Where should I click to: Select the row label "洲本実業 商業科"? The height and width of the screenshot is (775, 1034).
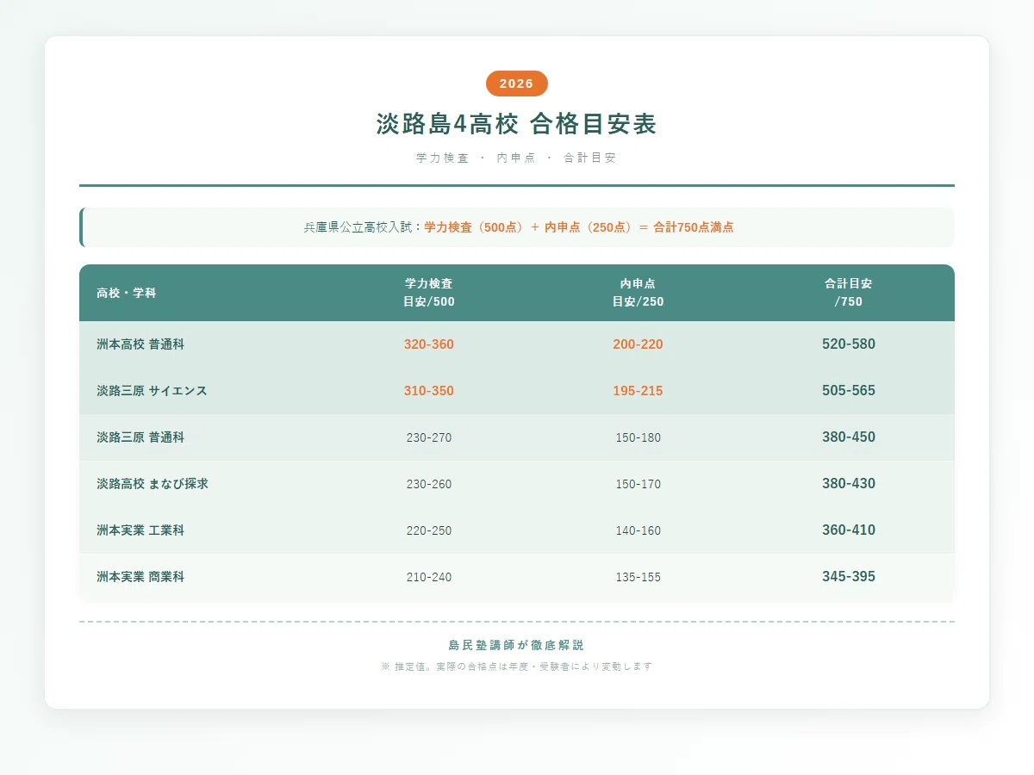click(x=140, y=577)
